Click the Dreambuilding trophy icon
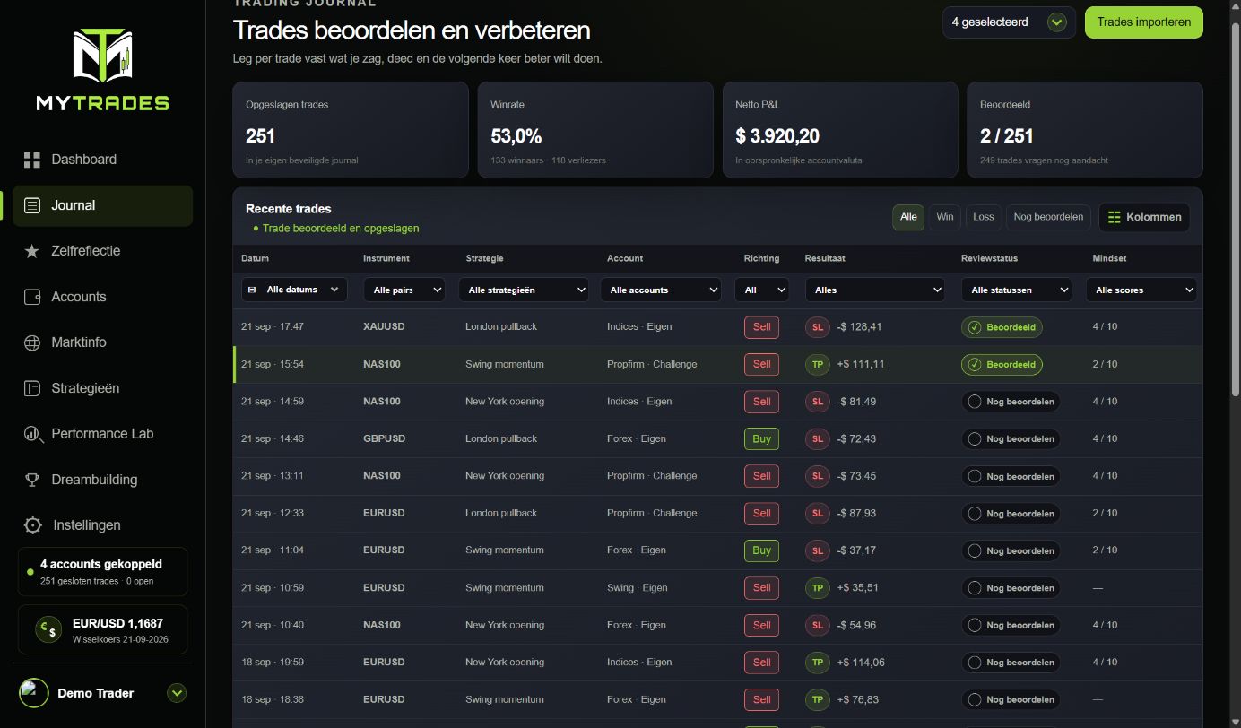Image resolution: width=1241 pixels, height=728 pixels. pos(32,480)
